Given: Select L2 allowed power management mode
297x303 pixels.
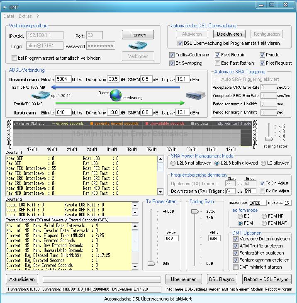Looking at the screenshot, I should [263, 163].
